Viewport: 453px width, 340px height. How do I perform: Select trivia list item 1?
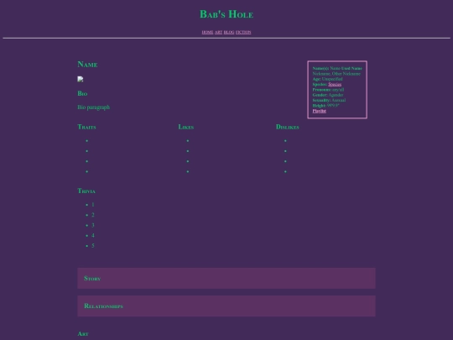[x=93, y=205]
